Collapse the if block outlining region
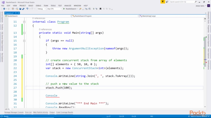 pyautogui.click(x=24, y=41)
